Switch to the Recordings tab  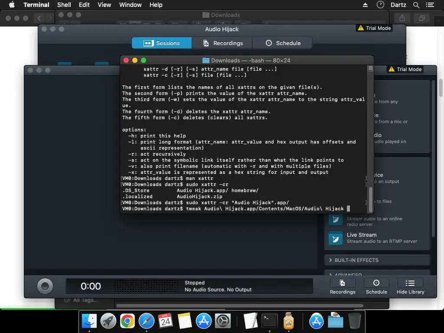222,43
